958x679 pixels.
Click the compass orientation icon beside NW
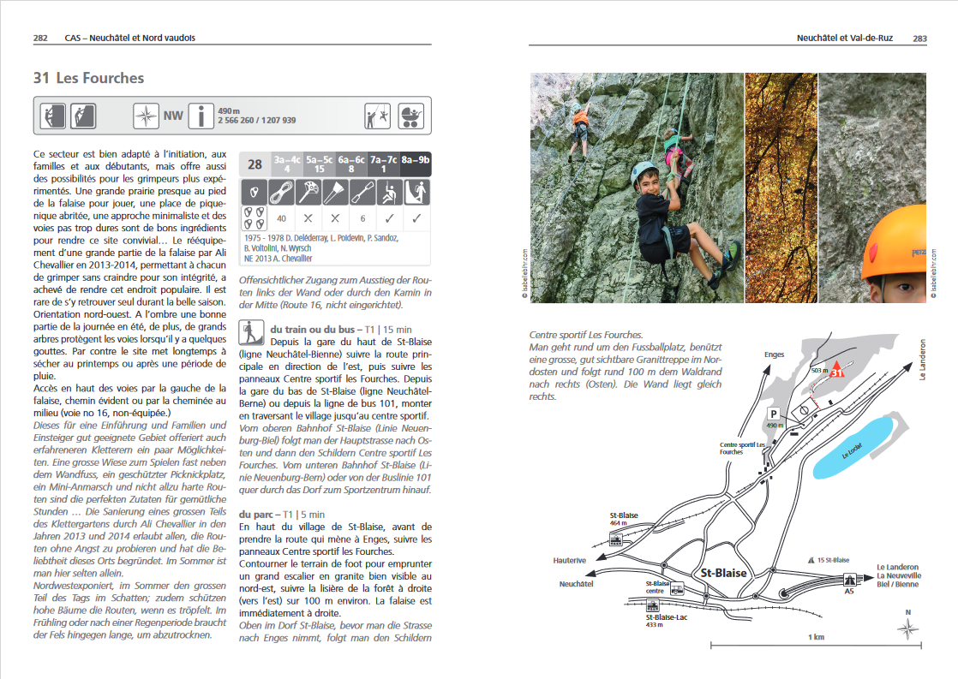coord(146,116)
